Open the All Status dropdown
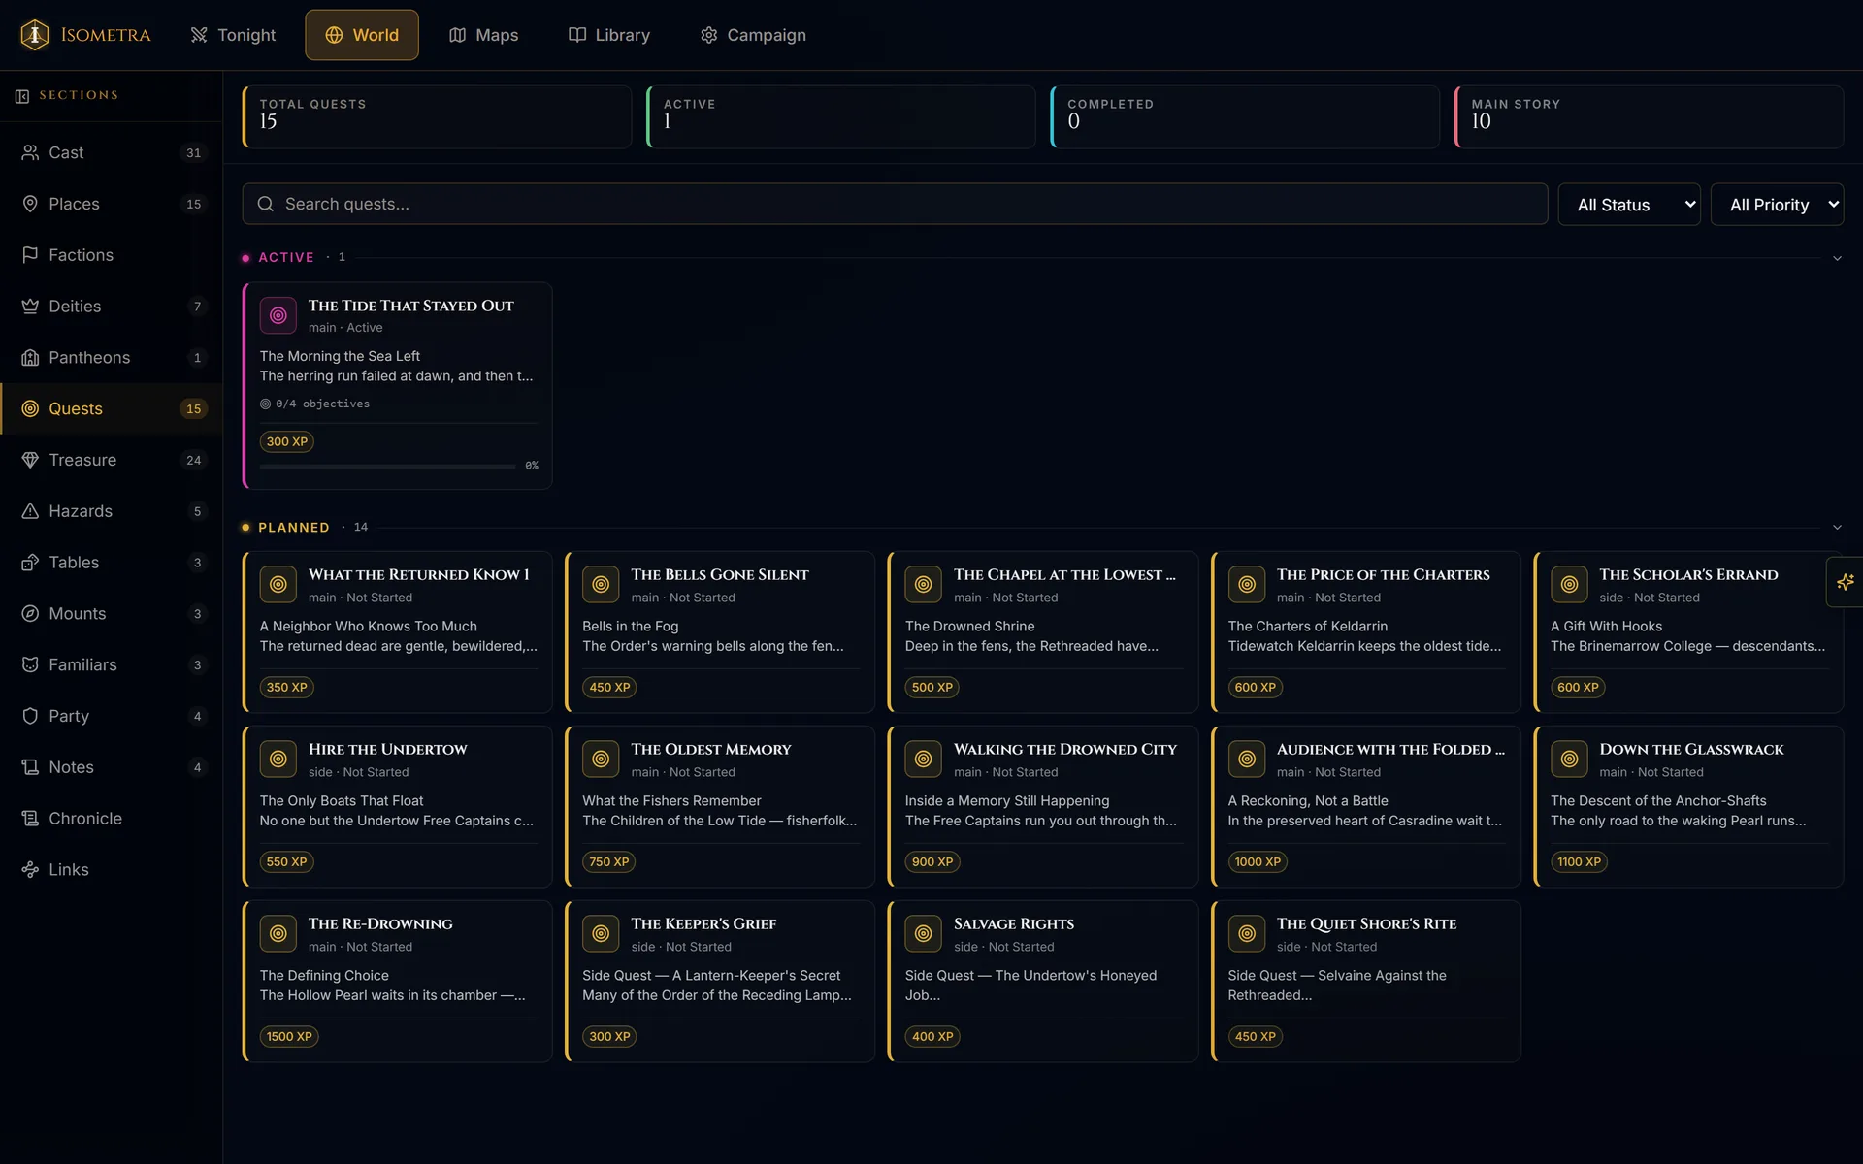This screenshot has height=1164, width=1863. 1629,205
